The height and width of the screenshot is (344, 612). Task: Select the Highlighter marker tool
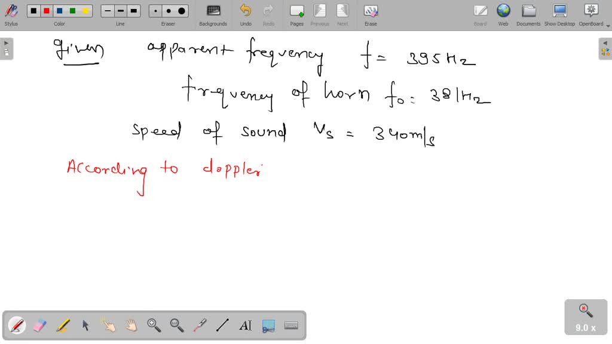click(63, 325)
